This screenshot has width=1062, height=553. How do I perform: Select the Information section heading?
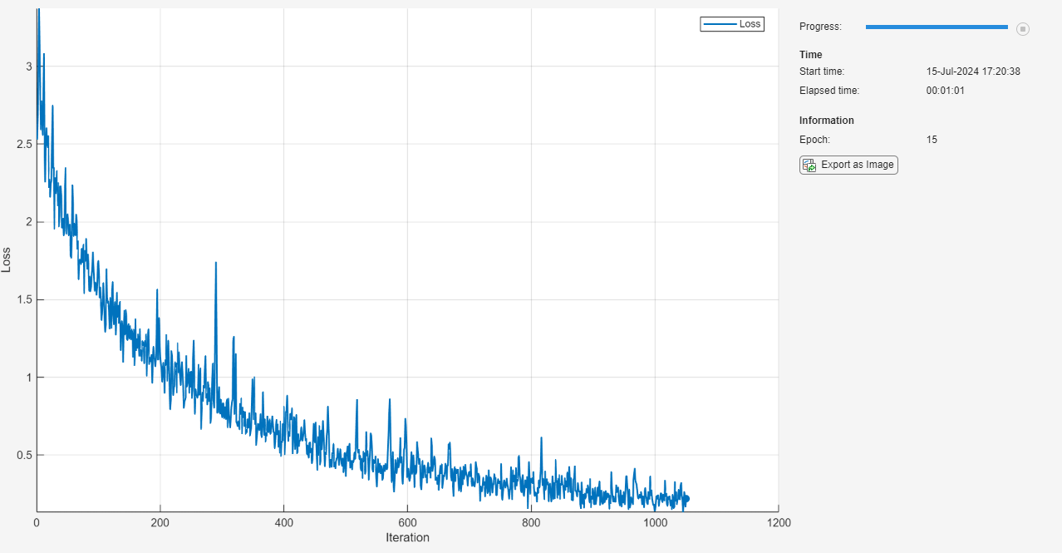pyautogui.click(x=826, y=121)
